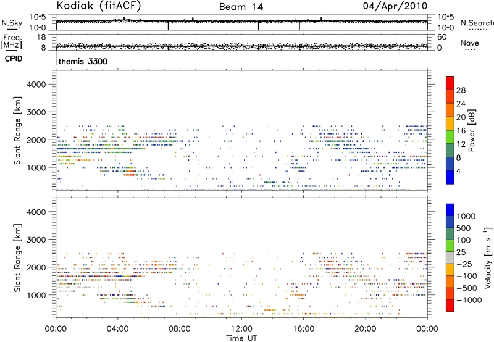
Task: Click the 'Beam 14' heading
Action: click(x=241, y=7)
